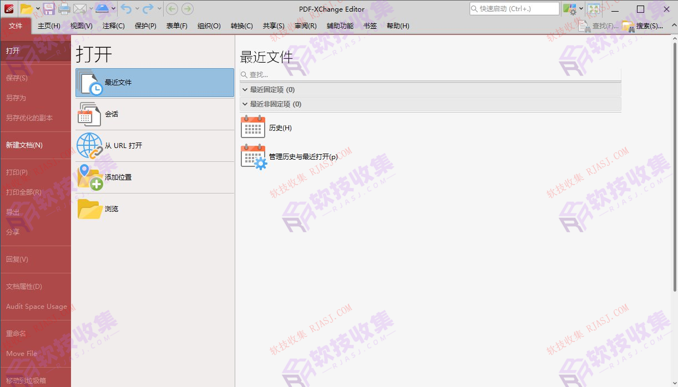The width and height of the screenshot is (678, 387).
Task: Open the 注释(C) ribbon tab
Action: point(113,26)
